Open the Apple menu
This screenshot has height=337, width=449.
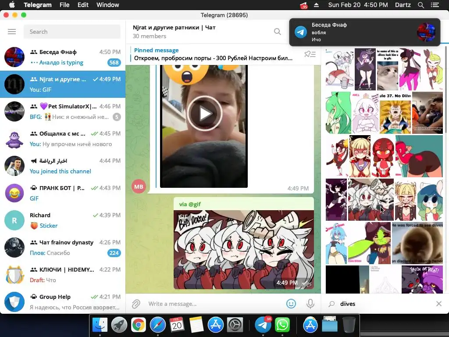click(x=12, y=5)
